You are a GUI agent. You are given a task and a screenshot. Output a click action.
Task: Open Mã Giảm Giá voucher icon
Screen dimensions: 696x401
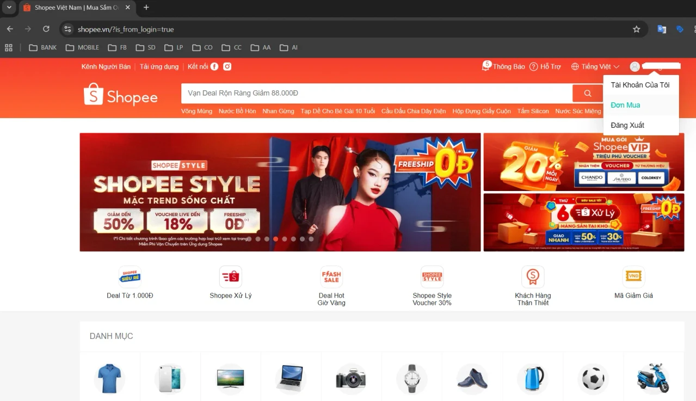point(633,277)
